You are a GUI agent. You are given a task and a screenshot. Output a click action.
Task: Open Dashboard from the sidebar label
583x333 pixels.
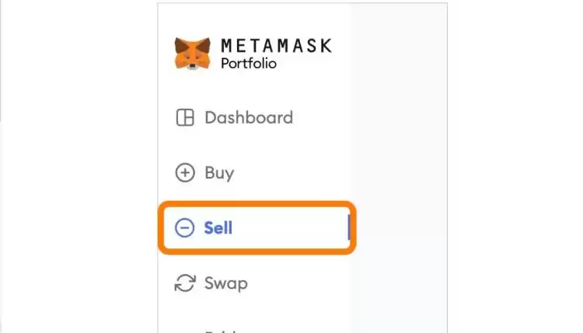pos(249,118)
